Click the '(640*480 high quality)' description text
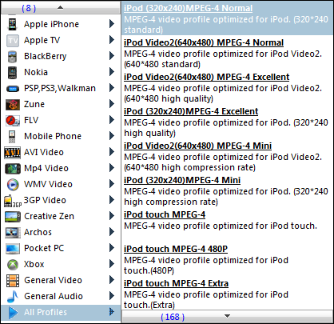 tap(169, 99)
